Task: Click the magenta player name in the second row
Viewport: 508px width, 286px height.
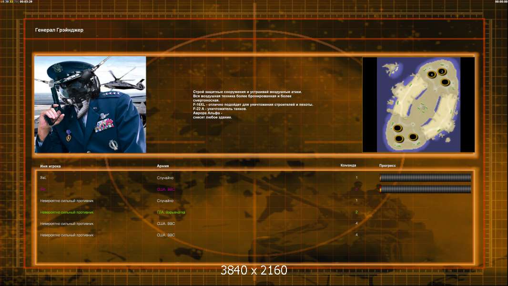Action: 43,189
